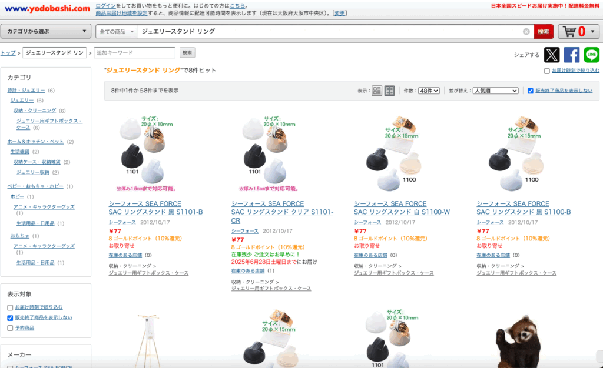Click 在庫のある店舗 for S1101-CR

[x=248, y=272]
